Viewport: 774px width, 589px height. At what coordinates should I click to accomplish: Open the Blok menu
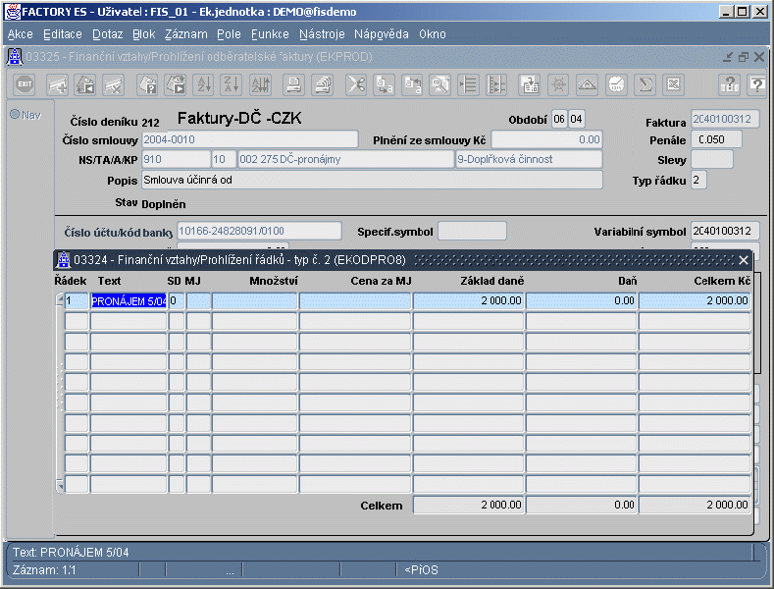point(143,34)
